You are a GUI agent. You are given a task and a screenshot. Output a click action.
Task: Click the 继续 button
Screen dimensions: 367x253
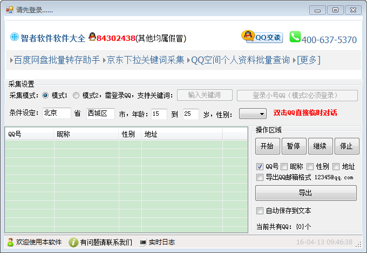pyautogui.click(x=320, y=146)
